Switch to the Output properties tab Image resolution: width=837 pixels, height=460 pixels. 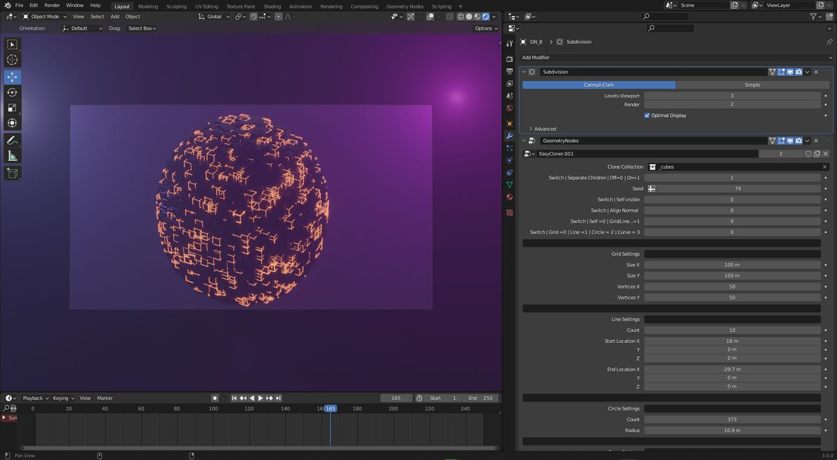pos(510,70)
